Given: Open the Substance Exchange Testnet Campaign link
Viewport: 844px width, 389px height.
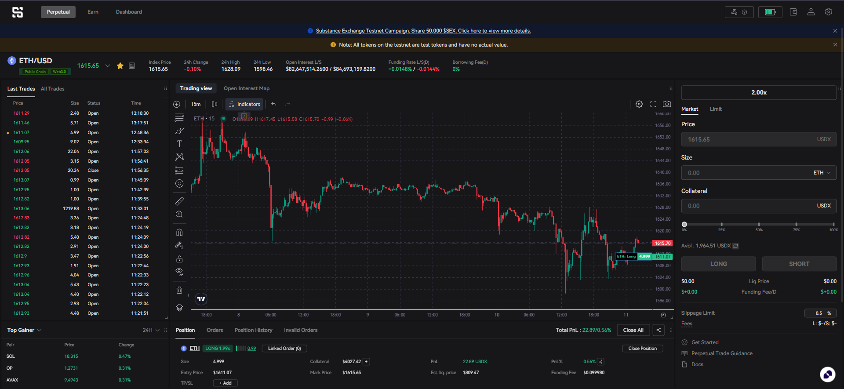Looking at the screenshot, I should (423, 31).
